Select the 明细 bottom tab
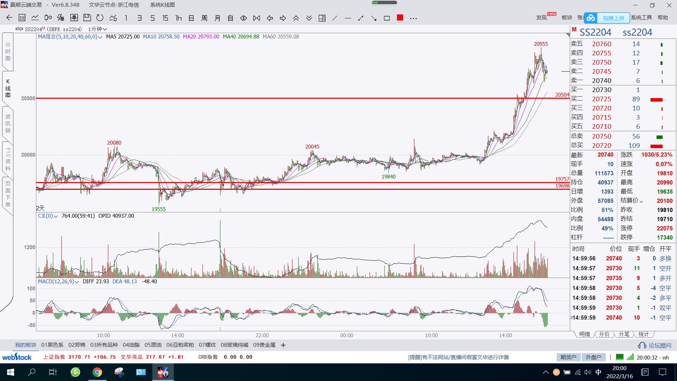 click(x=584, y=334)
